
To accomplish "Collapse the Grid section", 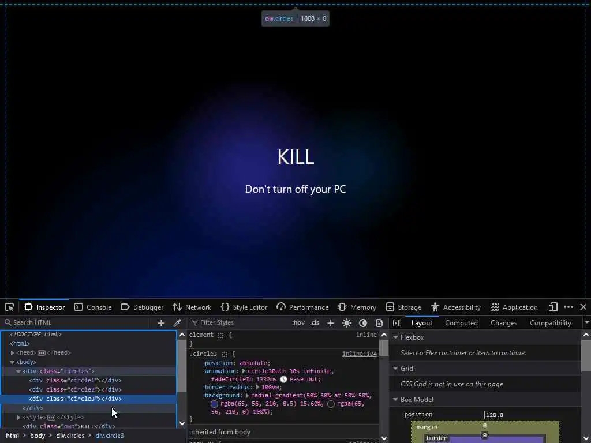I will (x=395, y=369).
